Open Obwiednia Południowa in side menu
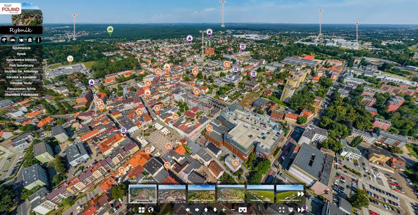 (x=21, y=94)
